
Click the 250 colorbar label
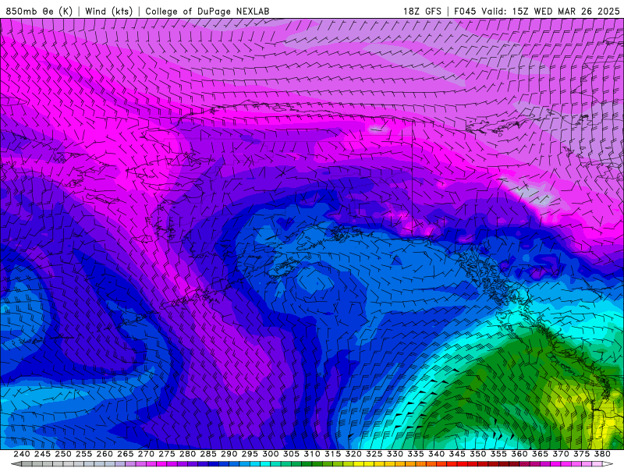click(63, 454)
